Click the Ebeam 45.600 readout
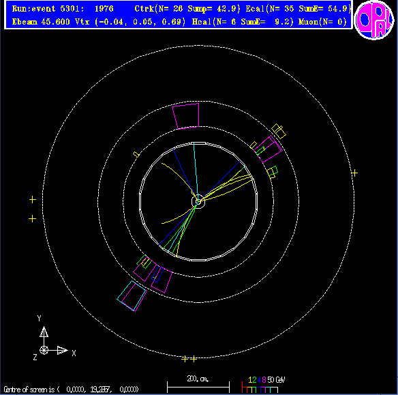The image size is (398, 395). 41,22
